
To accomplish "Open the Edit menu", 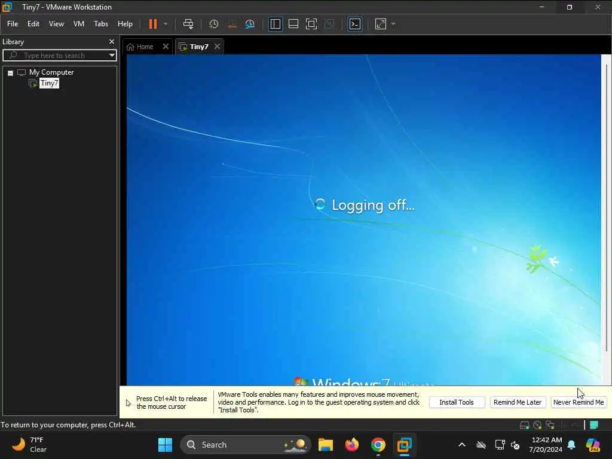I will (33, 24).
